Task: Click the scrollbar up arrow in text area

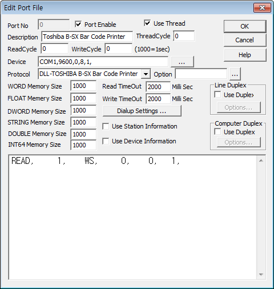Action: [261, 160]
